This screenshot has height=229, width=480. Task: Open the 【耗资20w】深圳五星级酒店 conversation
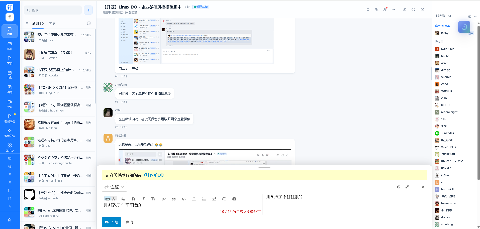[x=58, y=107]
